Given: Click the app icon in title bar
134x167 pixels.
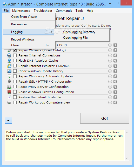Looking at the screenshot, I should point(5,4).
